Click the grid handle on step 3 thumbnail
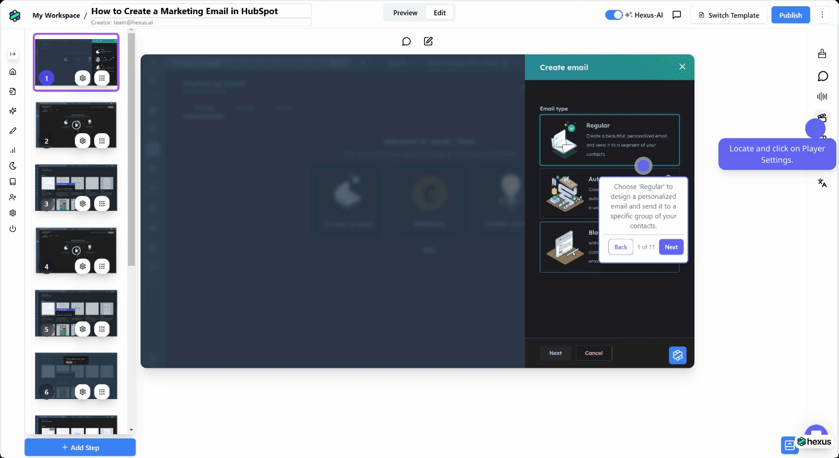The image size is (839, 458). click(102, 203)
